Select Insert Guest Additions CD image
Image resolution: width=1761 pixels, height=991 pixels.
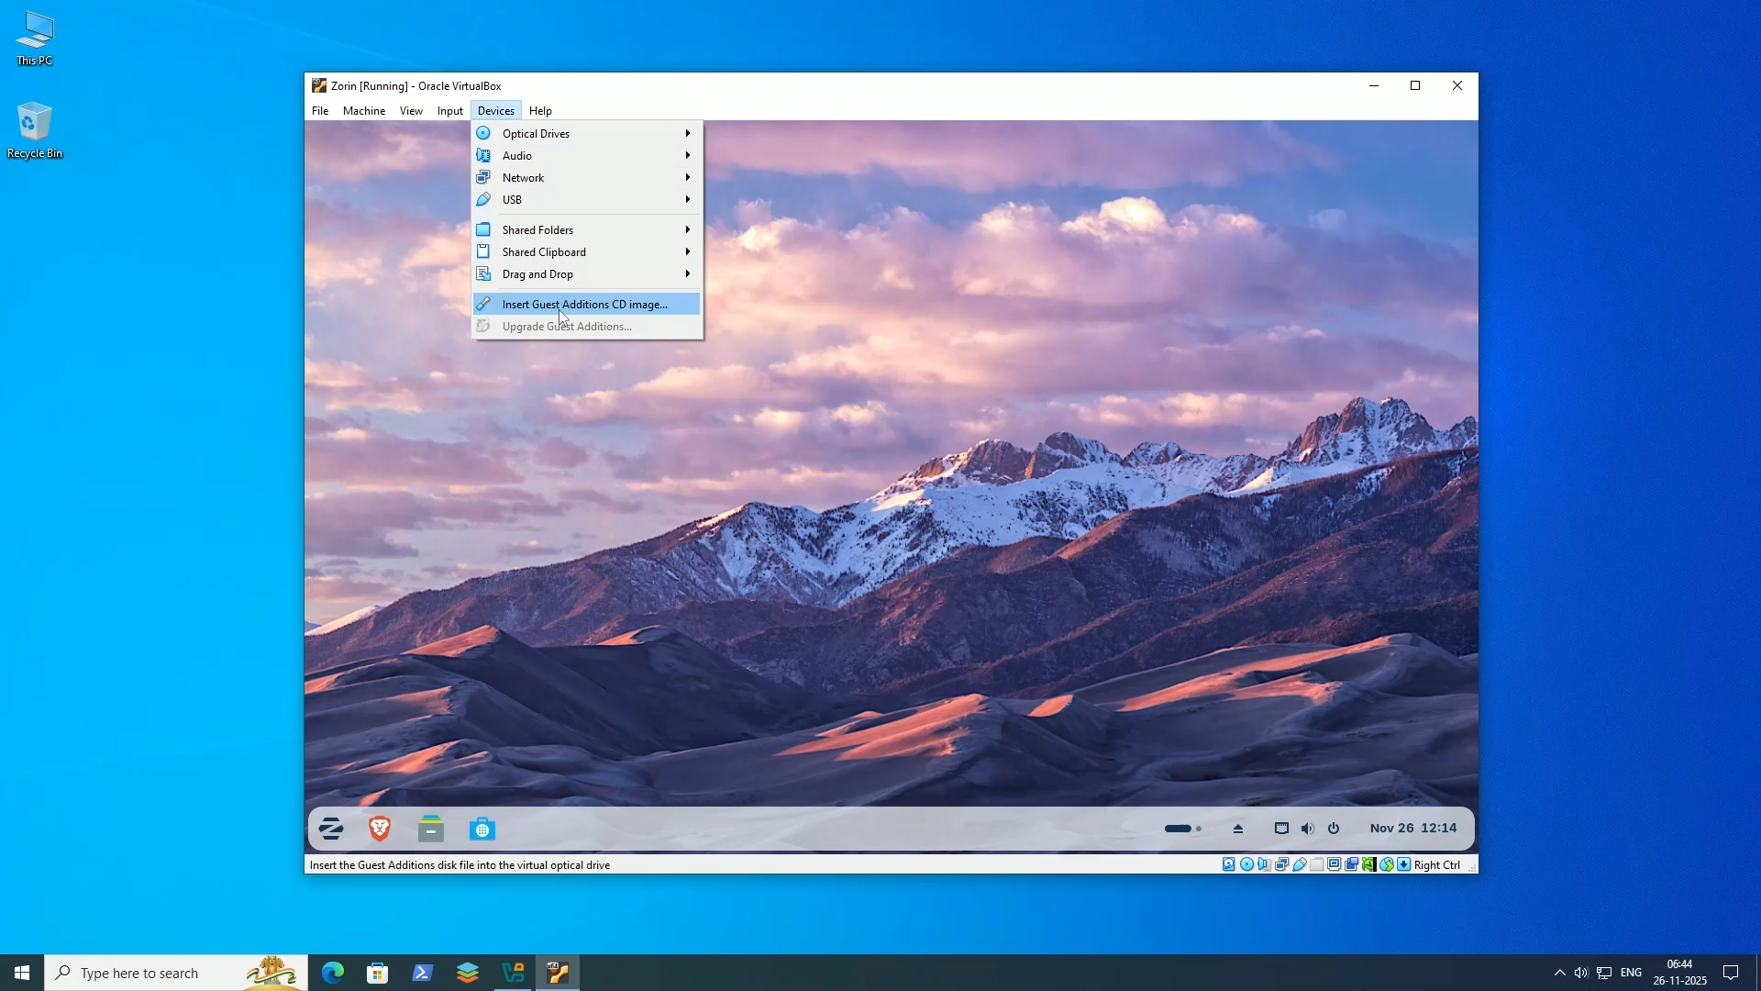585,303
